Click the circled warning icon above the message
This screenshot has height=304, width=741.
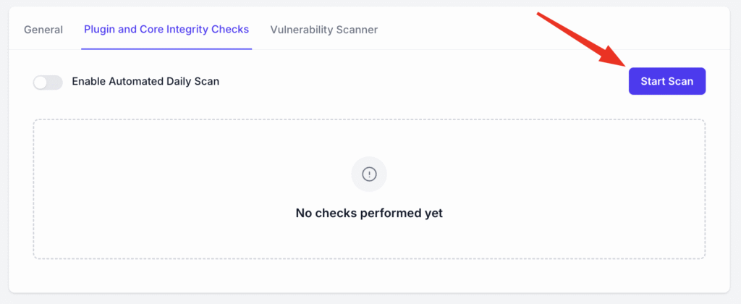[x=369, y=174]
